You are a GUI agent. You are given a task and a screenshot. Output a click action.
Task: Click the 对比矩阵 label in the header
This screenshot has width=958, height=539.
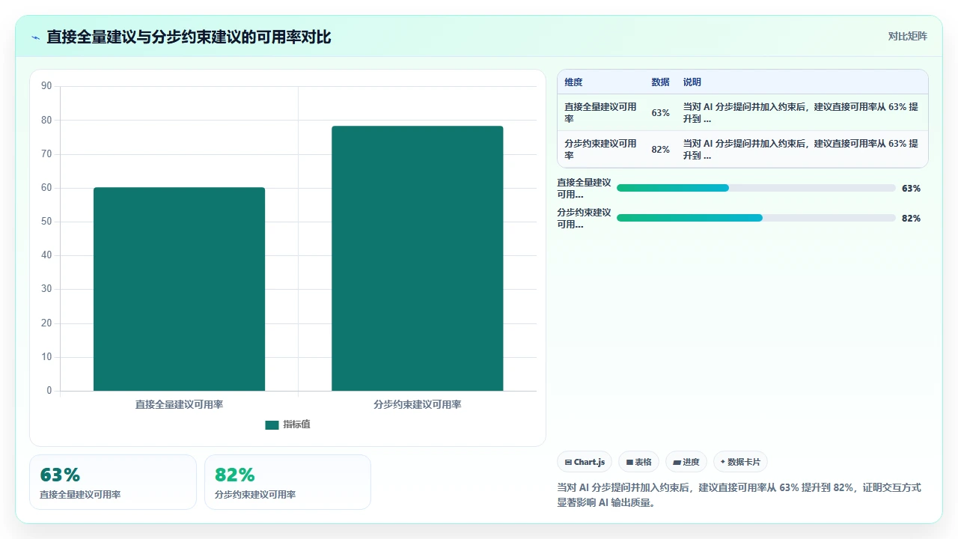coord(907,36)
